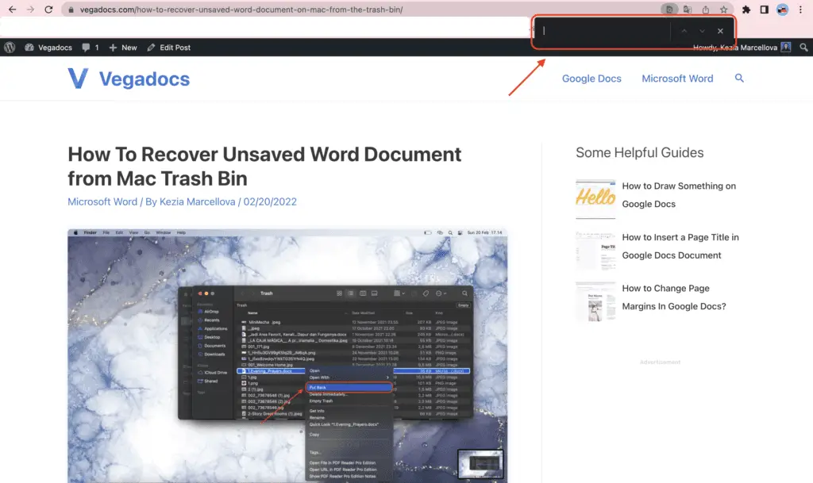Click the Hello thumbnail in Helpful Guides
The width and height of the screenshot is (813, 483).
(x=595, y=199)
